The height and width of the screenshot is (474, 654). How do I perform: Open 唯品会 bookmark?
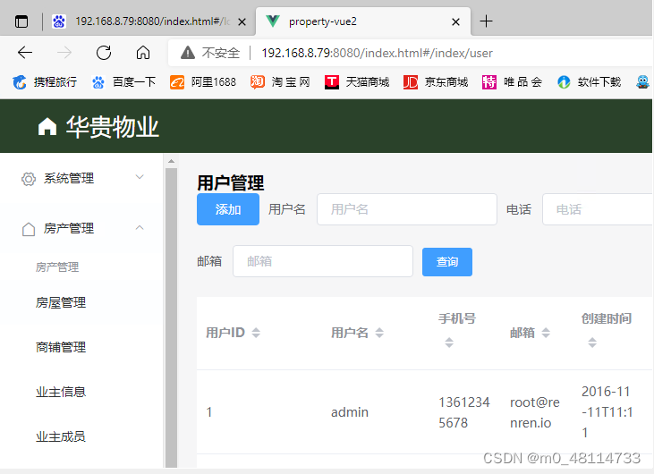[x=512, y=82]
